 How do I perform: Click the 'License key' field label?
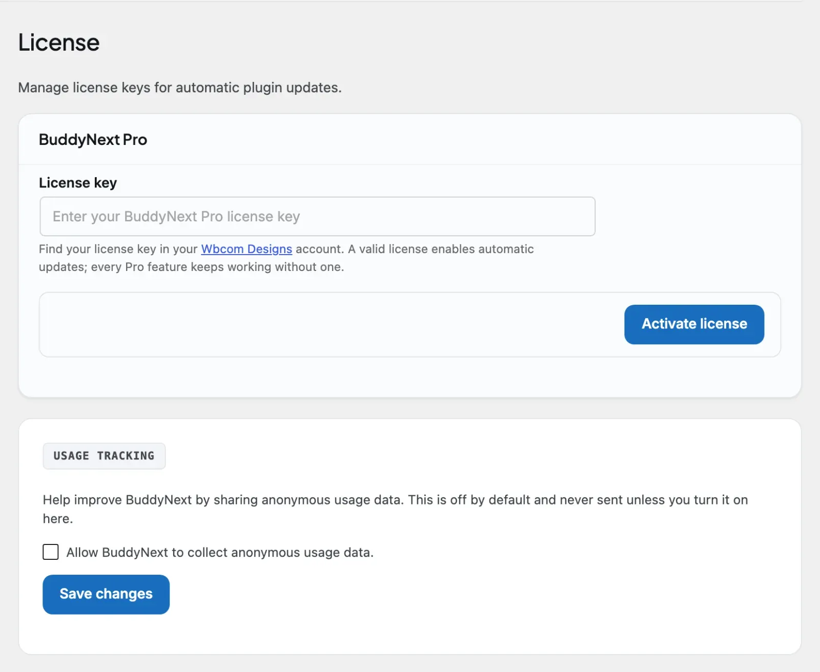pyautogui.click(x=78, y=183)
